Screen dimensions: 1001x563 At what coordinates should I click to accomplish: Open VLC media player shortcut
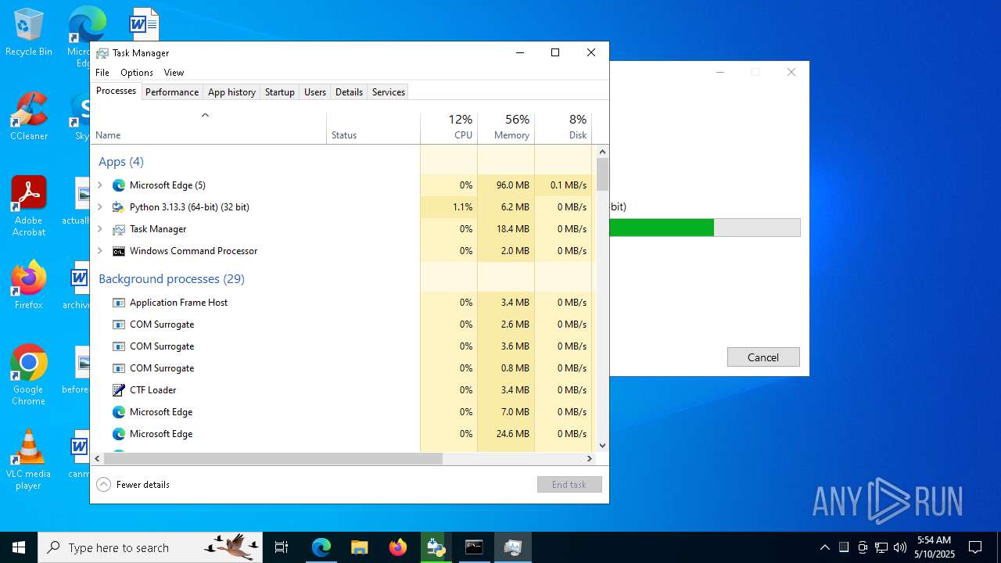click(x=29, y=460)
